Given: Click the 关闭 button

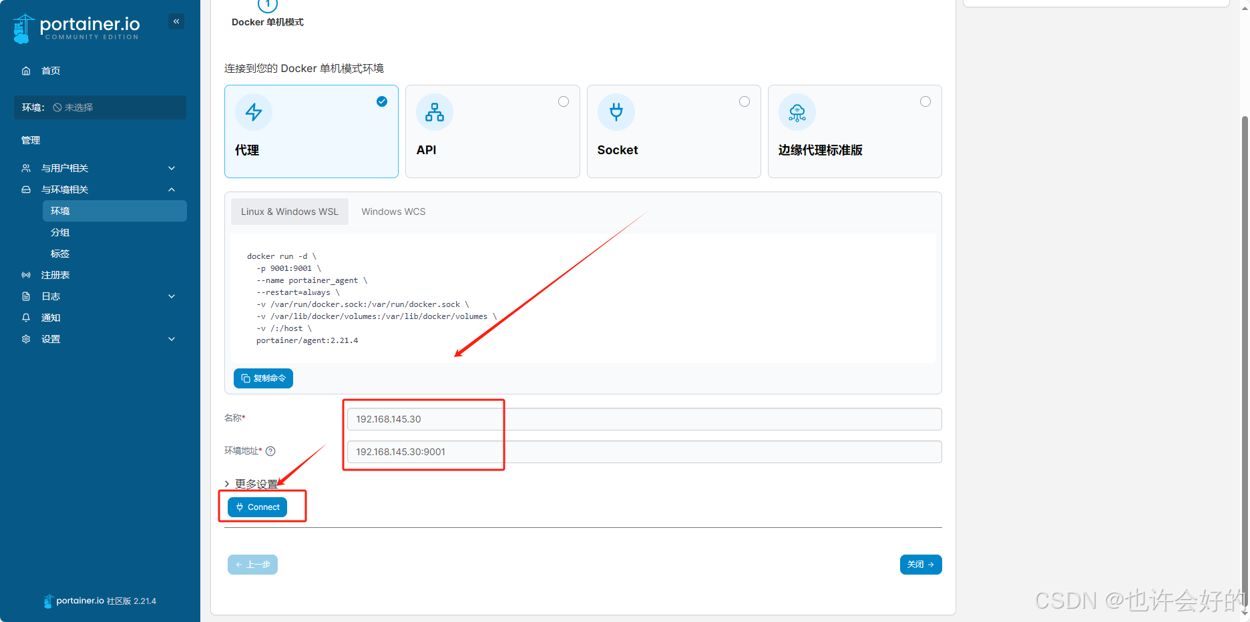Looking at the screenshot, I should pos(921,565).
